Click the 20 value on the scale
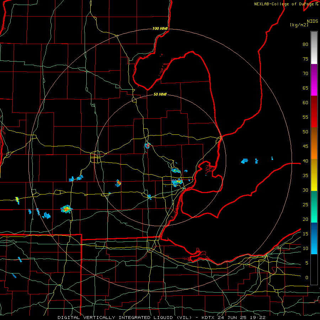The image size is (320, 320). click(x=305, y=219)
